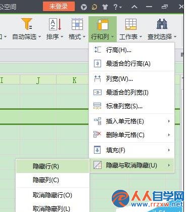Open the 查找选择 dropdown arrow
189x212 pixels.
coord(175,36)
